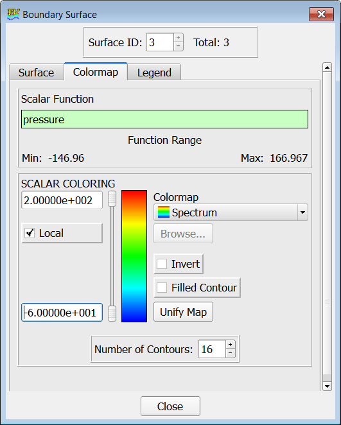
Task: Click the Unify Map button
Action: tap(183, 312)
